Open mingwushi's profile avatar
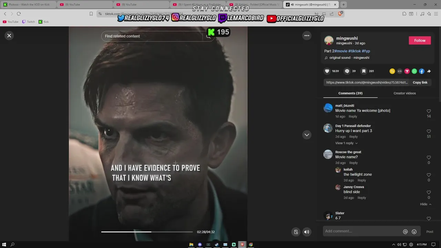The height and width of the screenshot is (248, 441). [x=329, y=40]
